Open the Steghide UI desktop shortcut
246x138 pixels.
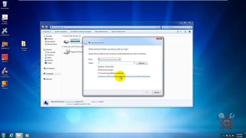tap(5, 45)
